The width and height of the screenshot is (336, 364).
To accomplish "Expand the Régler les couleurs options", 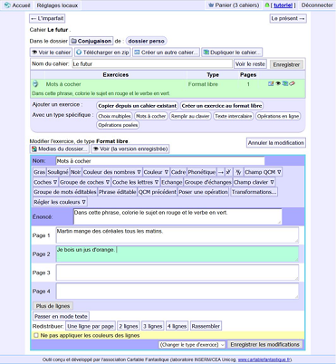I will 60,202.
